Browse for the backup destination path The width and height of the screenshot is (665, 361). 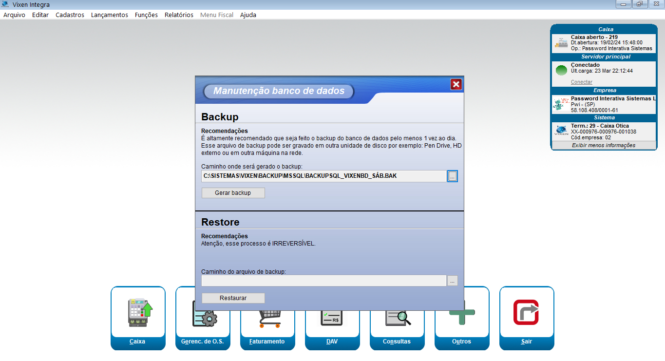[453, 176]
